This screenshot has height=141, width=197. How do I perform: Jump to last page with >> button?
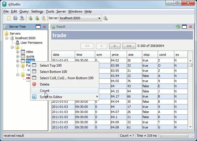(129, 46)
